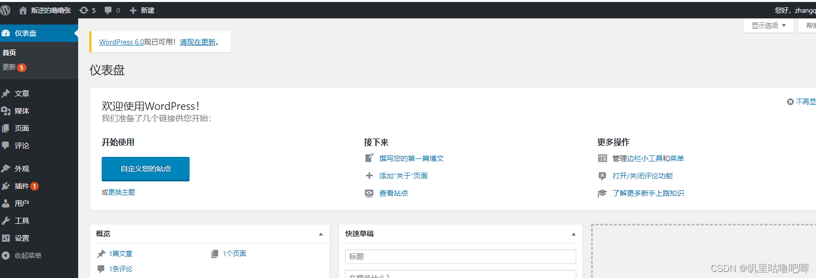Select the 更新 submenu item with badge 5
The image size is (816, 278).
click(14, 67)
